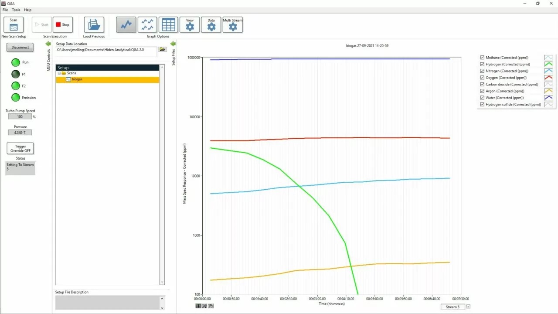This screenshot has height=314, width=558.
Task: Browse for setup data location folder
Action: (x=163, y=50)
